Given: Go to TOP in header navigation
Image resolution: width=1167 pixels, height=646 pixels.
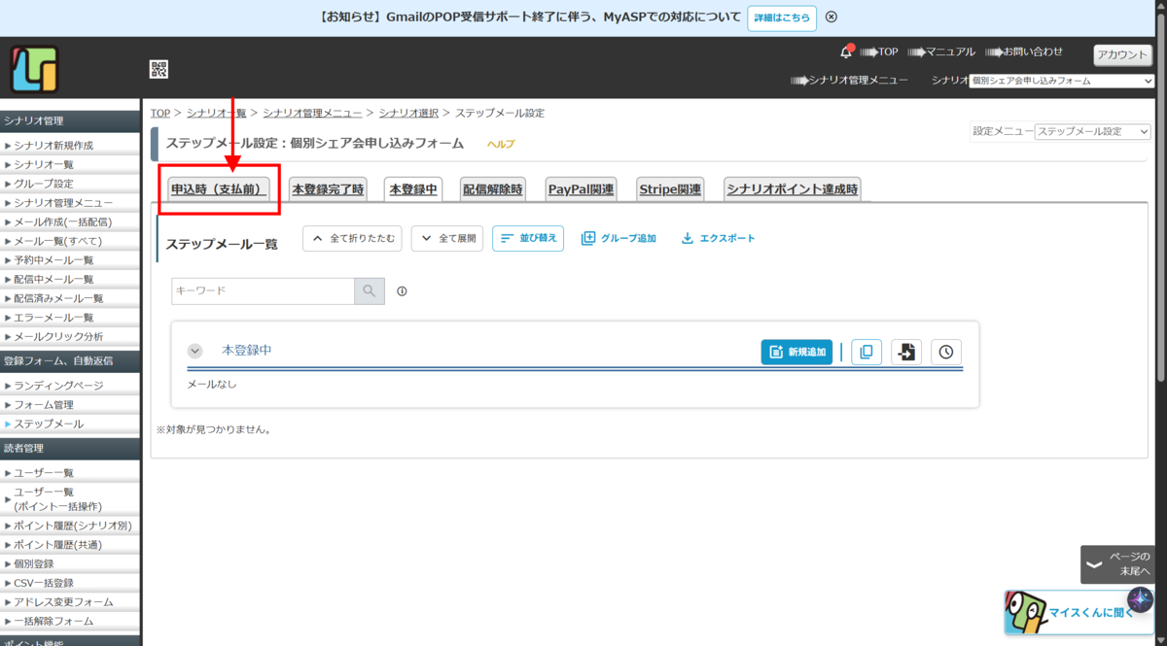Looking at the screenshot, I should pos(888,51).
